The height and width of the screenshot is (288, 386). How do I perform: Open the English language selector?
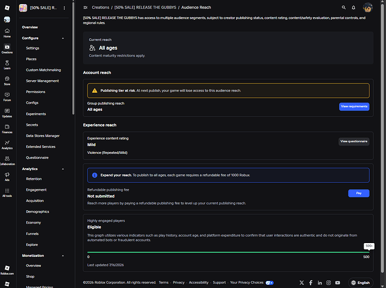tap(361, 283)
